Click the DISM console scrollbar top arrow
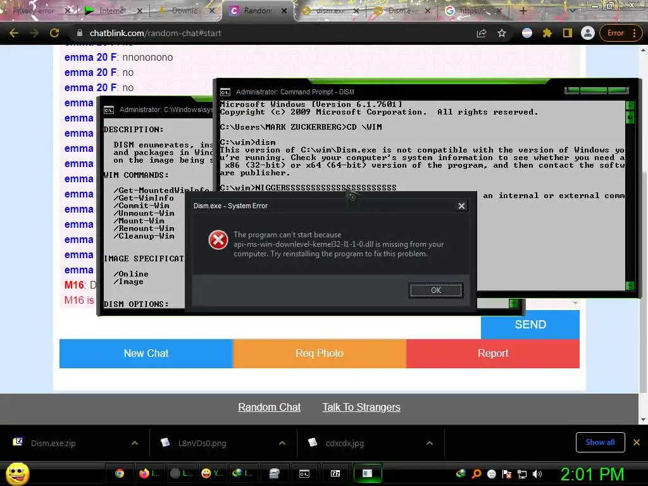The image size is (648, 486). [630, 106]
